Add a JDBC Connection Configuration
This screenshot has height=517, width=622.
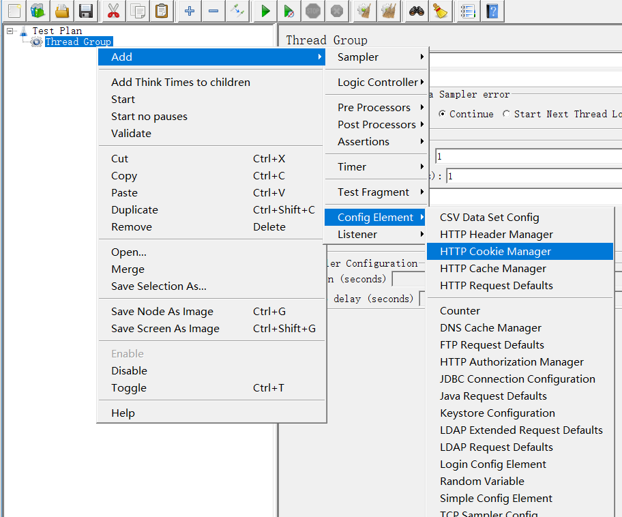520,379
